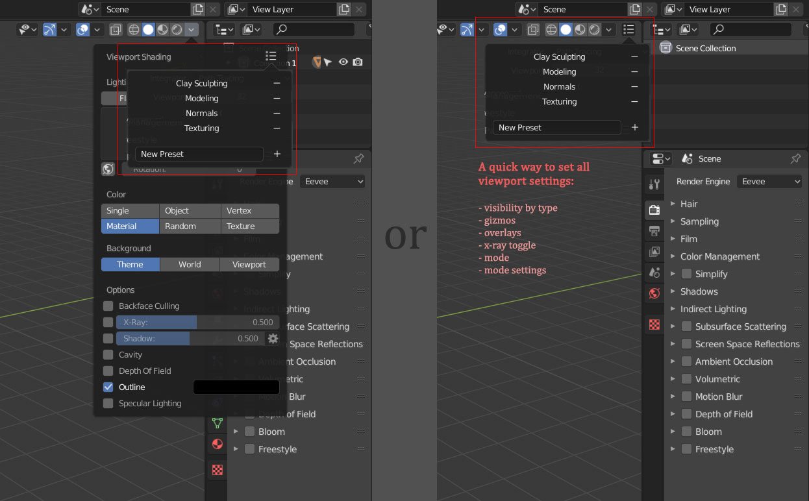Screen dimensions: 809x501
Task: Choose Texturing preset in right popover
Action: point(560,101)
